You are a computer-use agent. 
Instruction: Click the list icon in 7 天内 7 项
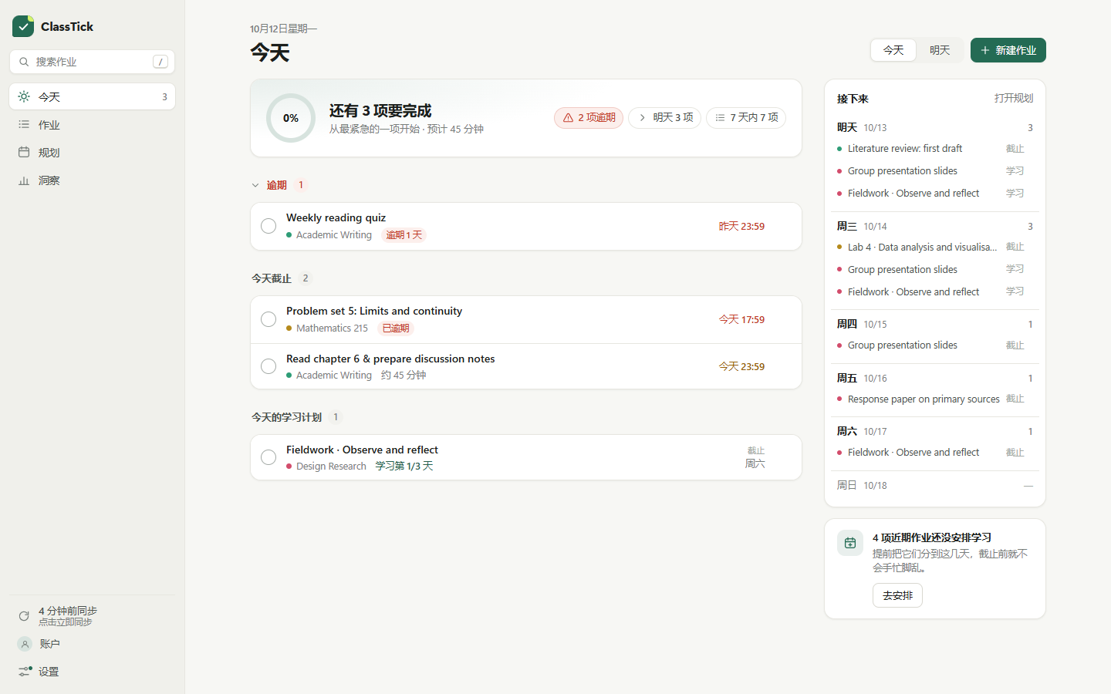pyautogui.click(x=720, y=117)
